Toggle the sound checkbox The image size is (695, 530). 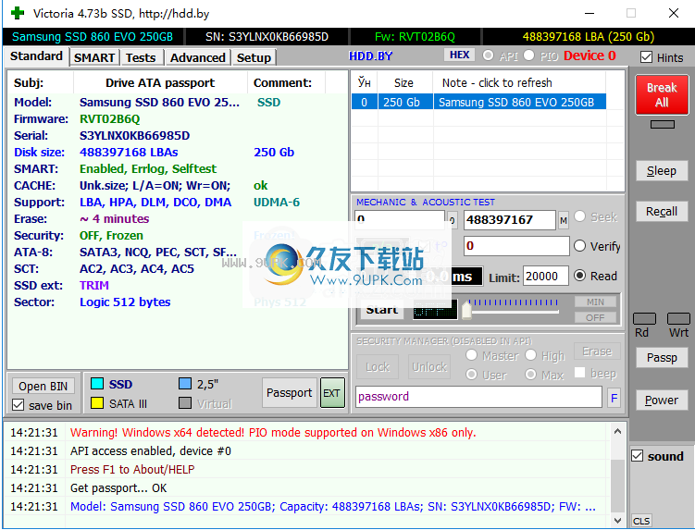(x=637, y=456)
